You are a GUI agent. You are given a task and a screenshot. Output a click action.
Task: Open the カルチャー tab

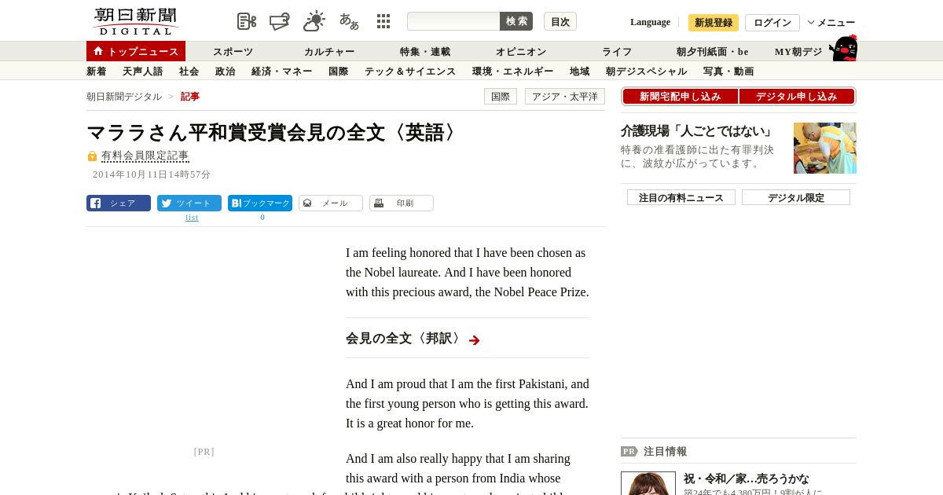[x=329, y=52]
